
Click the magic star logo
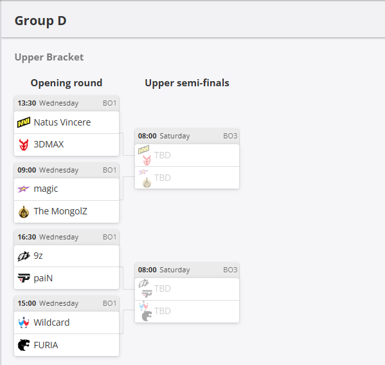click(24, 189)
